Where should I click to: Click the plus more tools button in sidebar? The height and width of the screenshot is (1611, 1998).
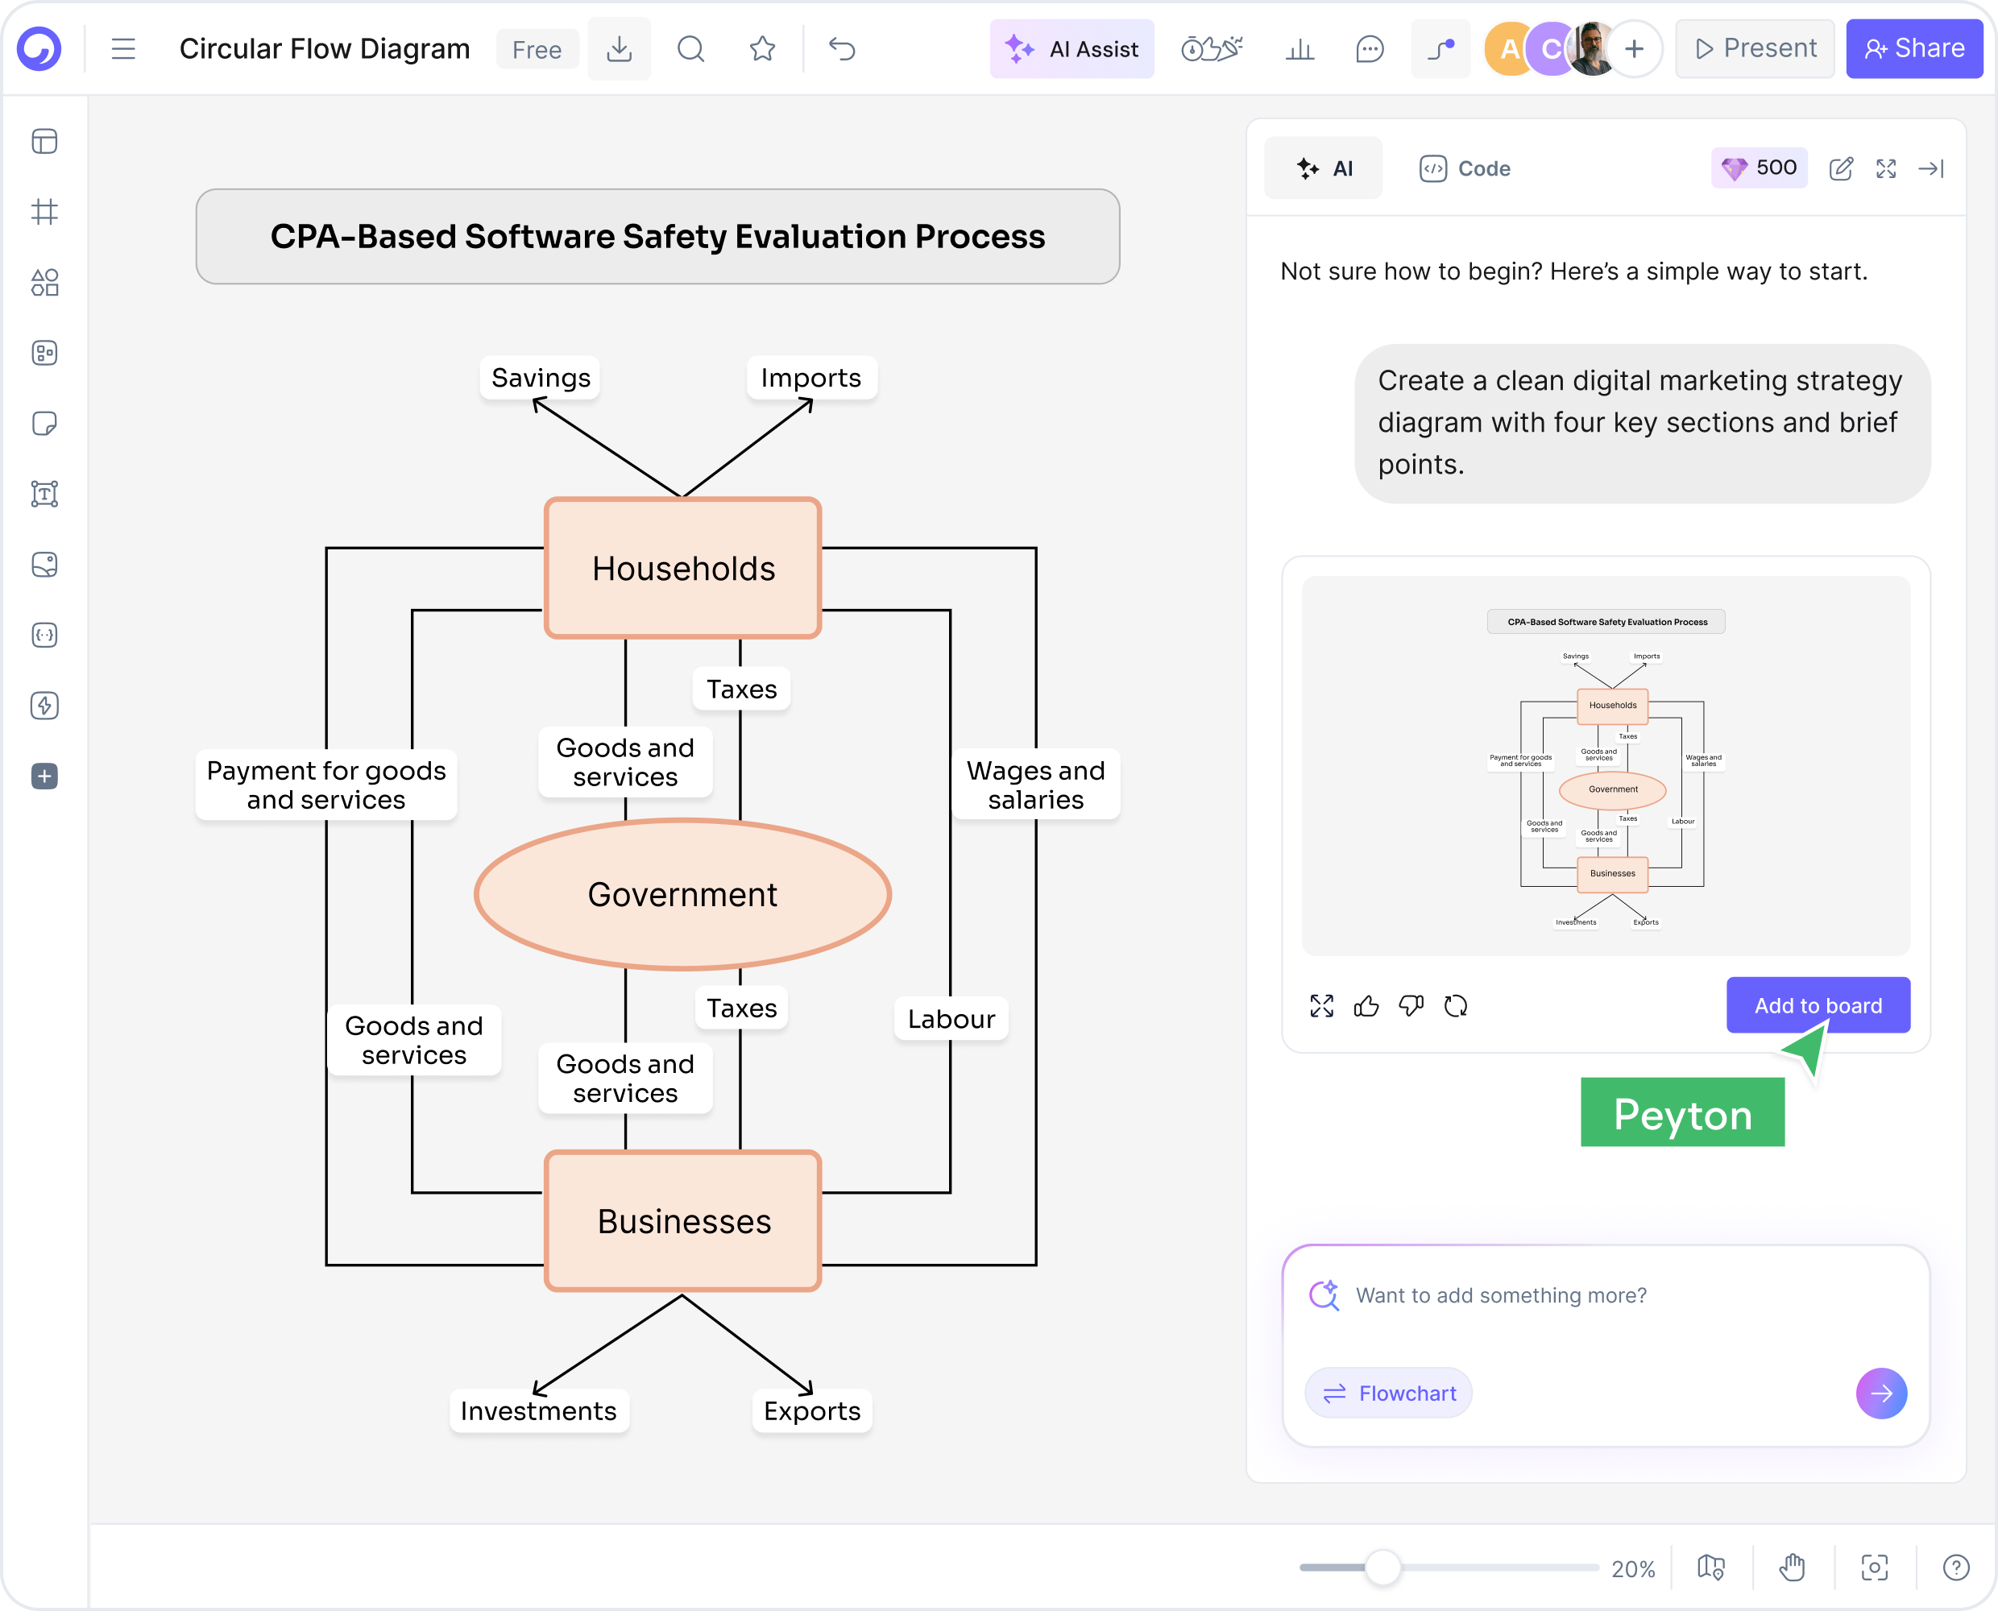[x=44, y=776]
